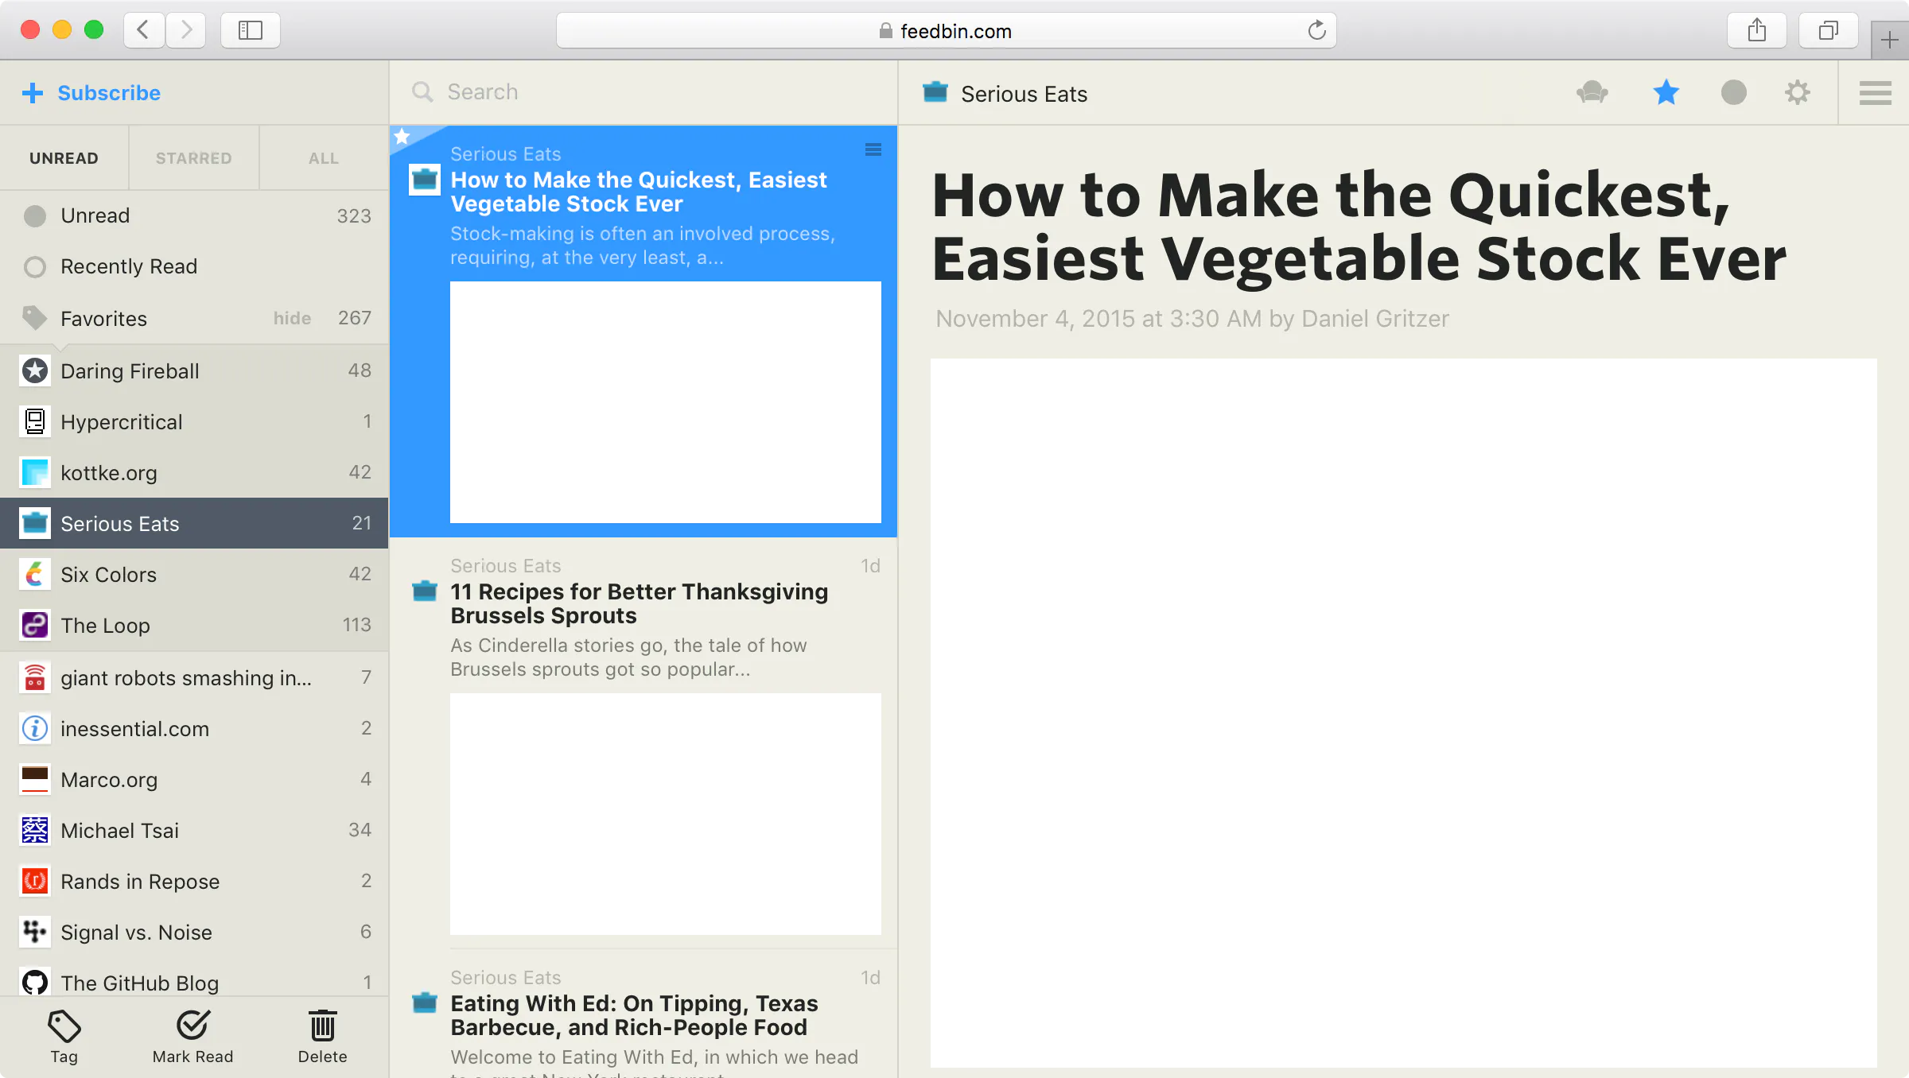The height and width of the screenshot is (1078, 1909).
Task: Show all tabs in Safari
Action: coord(1829,30)
